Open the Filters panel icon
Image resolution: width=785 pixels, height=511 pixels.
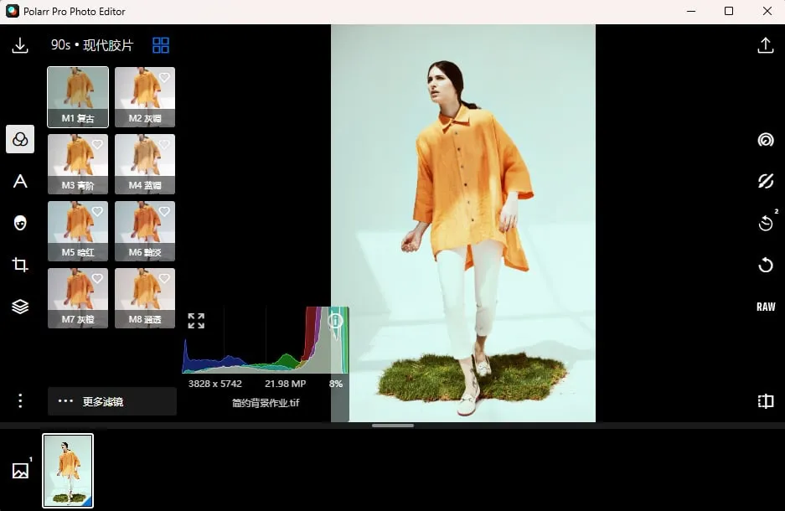click(x=20, y=139)
